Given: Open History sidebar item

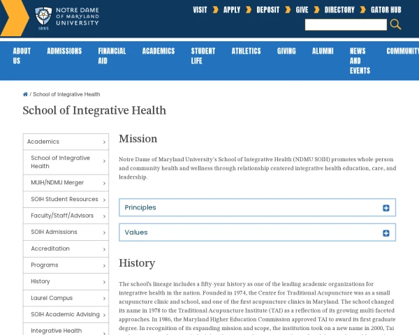Looking at the screenshot, I should (66, 281).
